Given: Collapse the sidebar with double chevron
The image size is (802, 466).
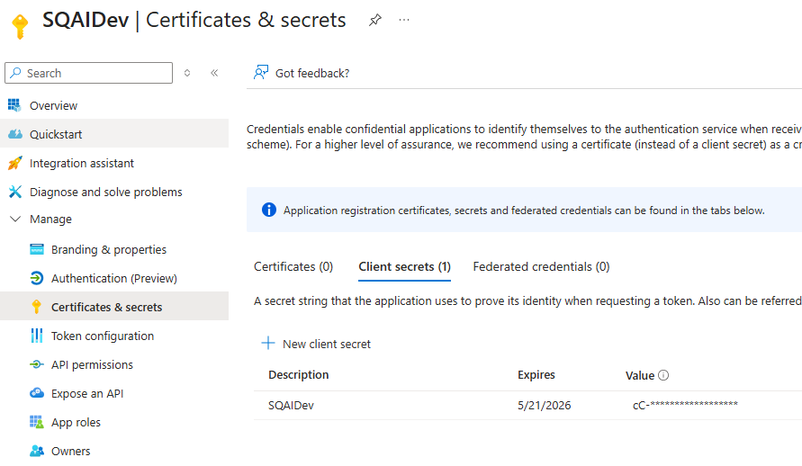Looking at the screenshot, I should click(x=214, y=73).
